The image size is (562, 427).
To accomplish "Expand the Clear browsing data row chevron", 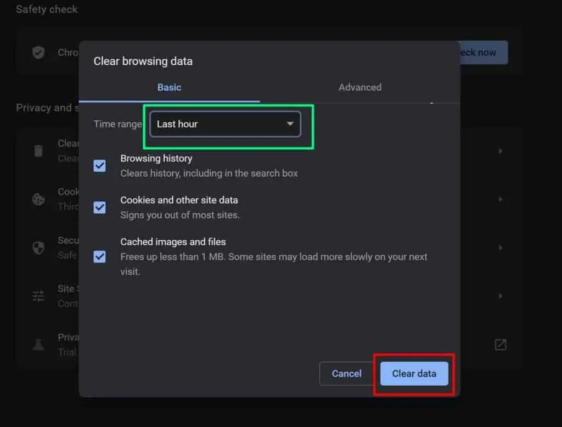I will point(501,151).
